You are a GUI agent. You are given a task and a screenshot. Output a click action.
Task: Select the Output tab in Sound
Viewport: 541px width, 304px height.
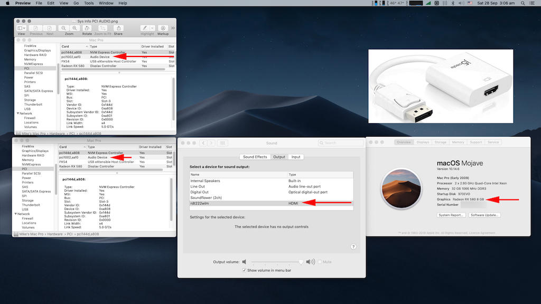point(279,157)
